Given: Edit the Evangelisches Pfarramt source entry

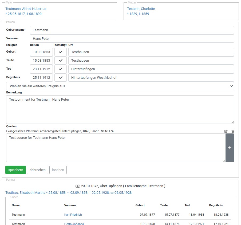Looking at the screenshot, I should pos(226,131).
